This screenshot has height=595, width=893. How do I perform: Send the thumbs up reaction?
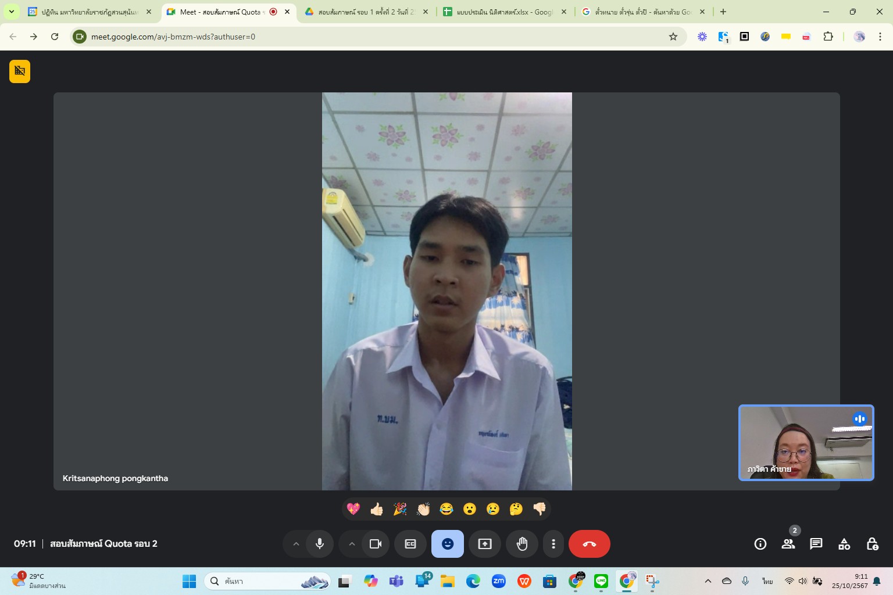377,510
